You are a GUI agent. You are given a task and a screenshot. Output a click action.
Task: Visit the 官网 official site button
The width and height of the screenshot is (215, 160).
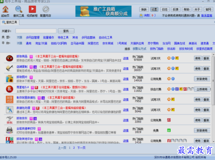pyautogui.click(x=208, y=9)
